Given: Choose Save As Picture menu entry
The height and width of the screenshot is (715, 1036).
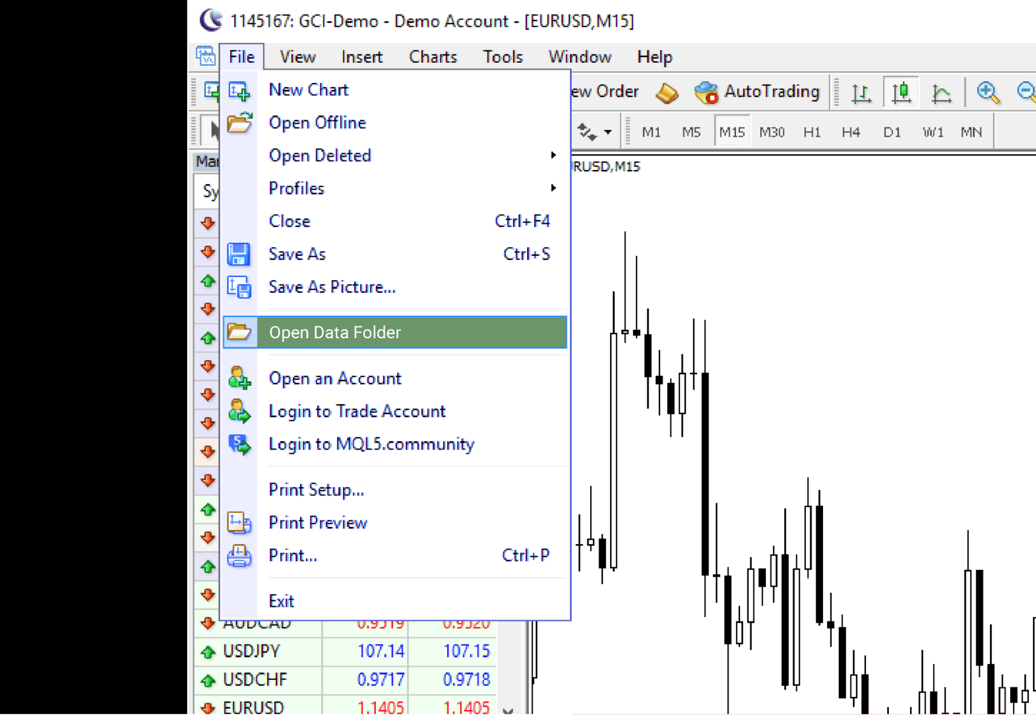Looking at the screenshot, I should click(395, 287).
